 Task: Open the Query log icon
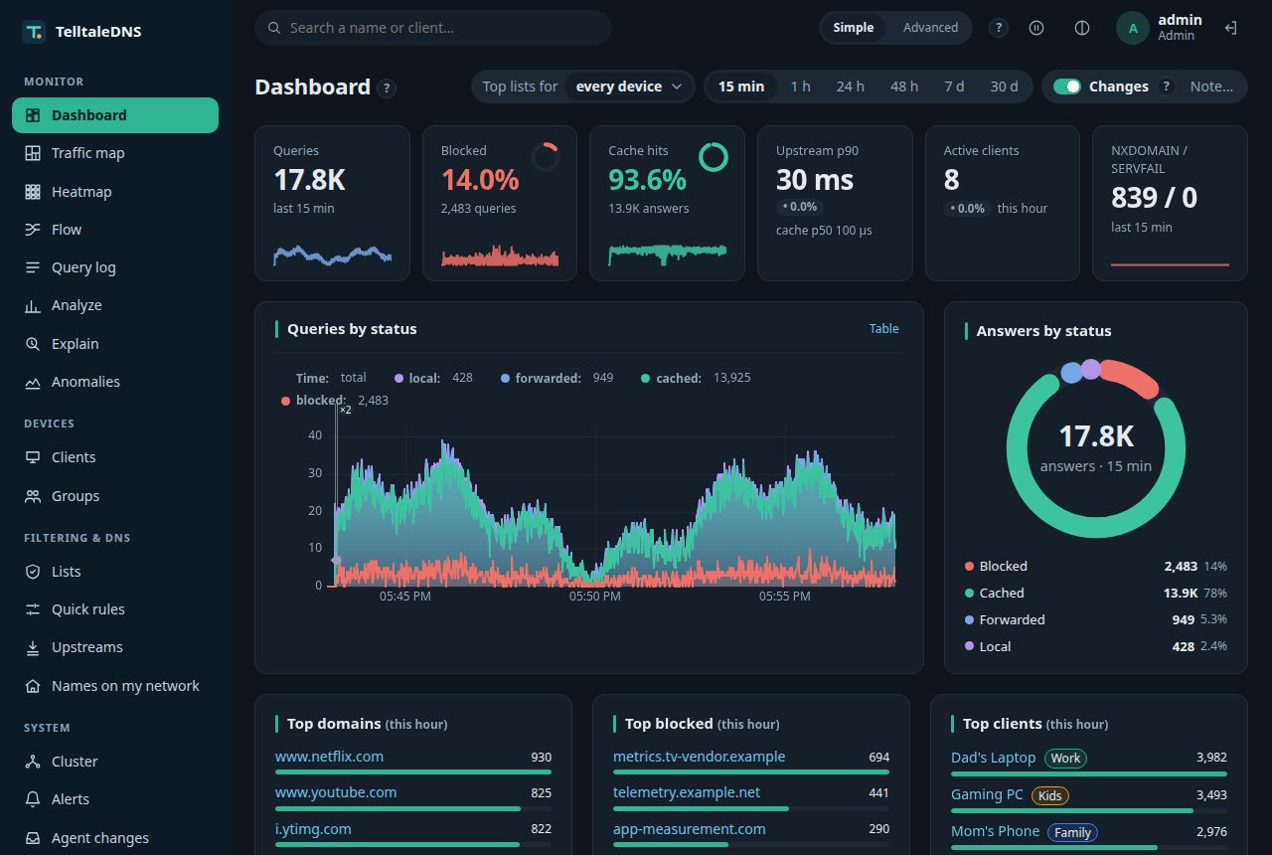(x=33, y=267)
